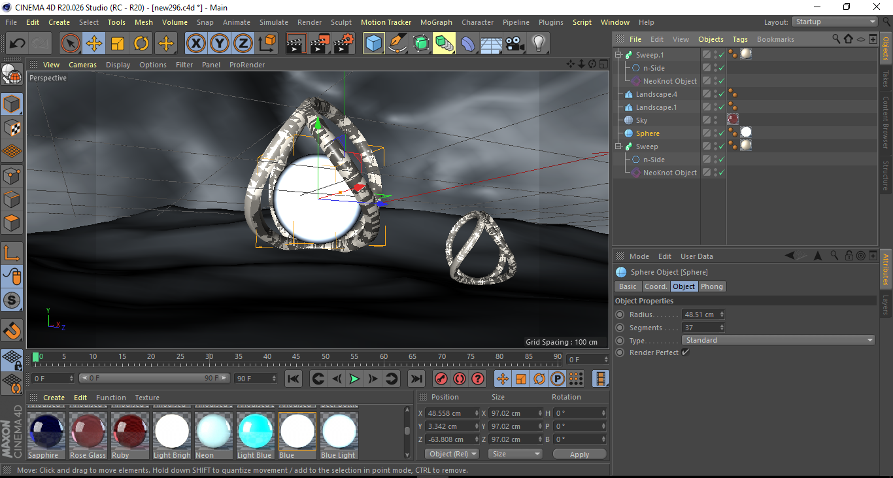Click Go to End of animation
The image size is (893, 478).
pyautogui.click(x=416, y=379)
